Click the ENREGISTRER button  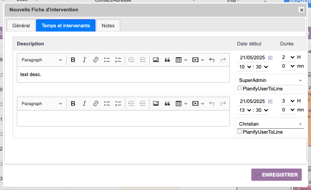[x=277, y=175]
